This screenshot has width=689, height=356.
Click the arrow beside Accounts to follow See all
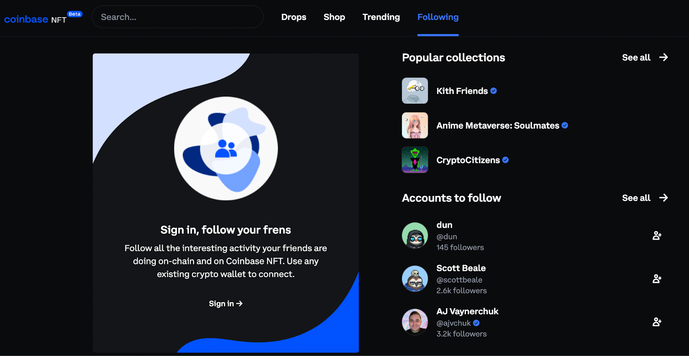tap(664, 198)
